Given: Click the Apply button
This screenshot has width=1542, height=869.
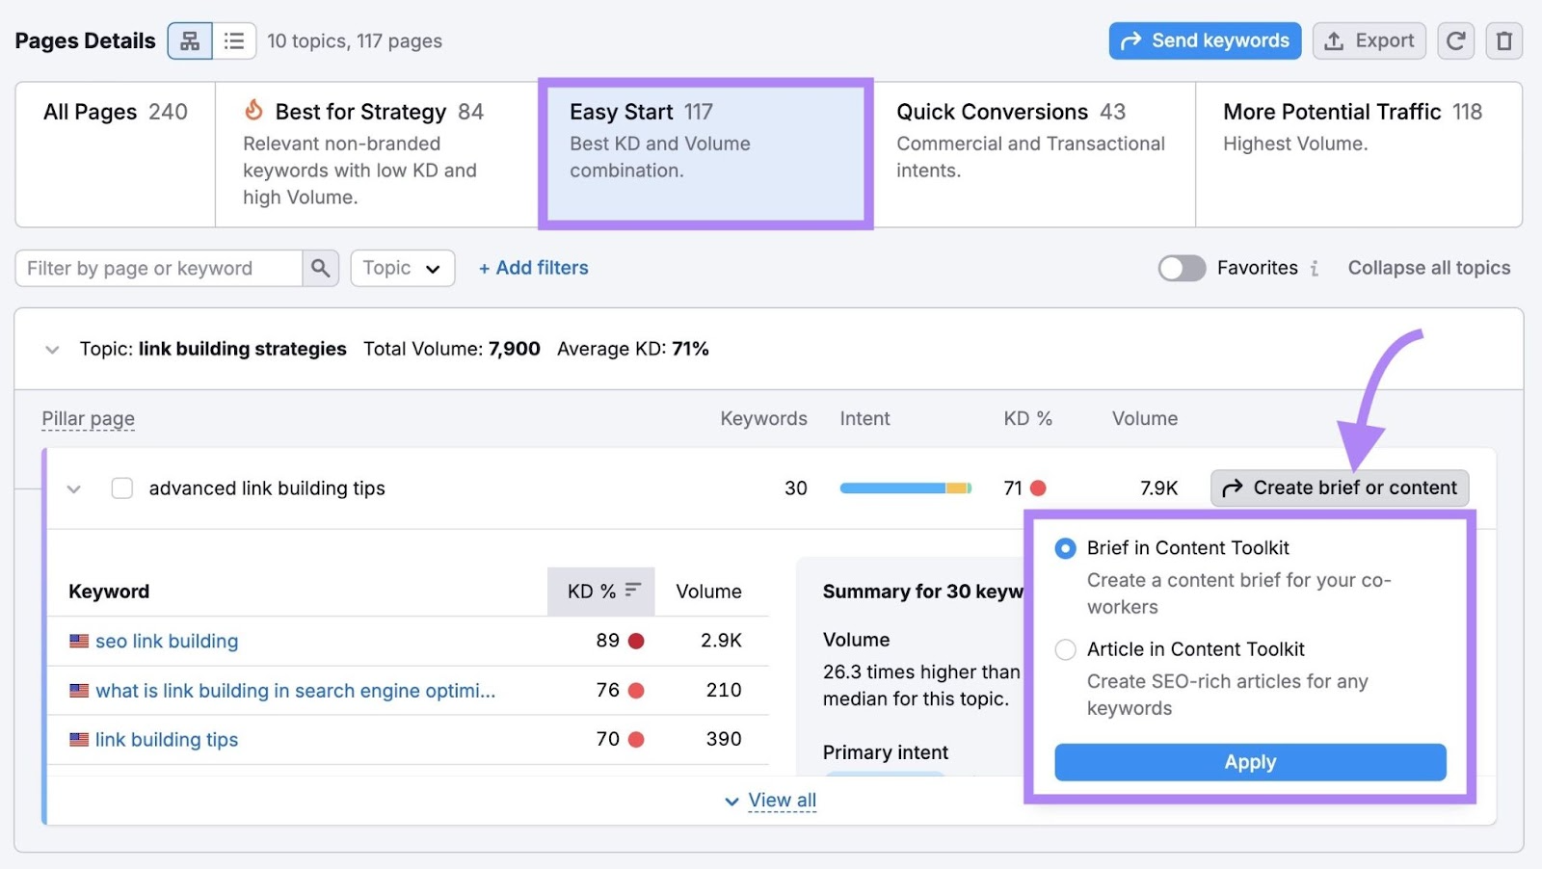Looking at the screenshot, I should 1249,762.
